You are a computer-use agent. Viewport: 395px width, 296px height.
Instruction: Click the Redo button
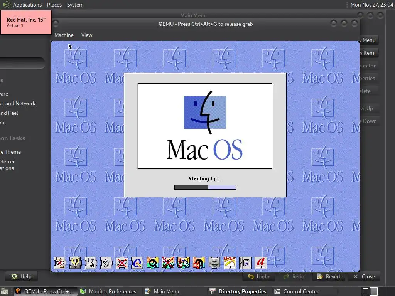click(294, 276)
